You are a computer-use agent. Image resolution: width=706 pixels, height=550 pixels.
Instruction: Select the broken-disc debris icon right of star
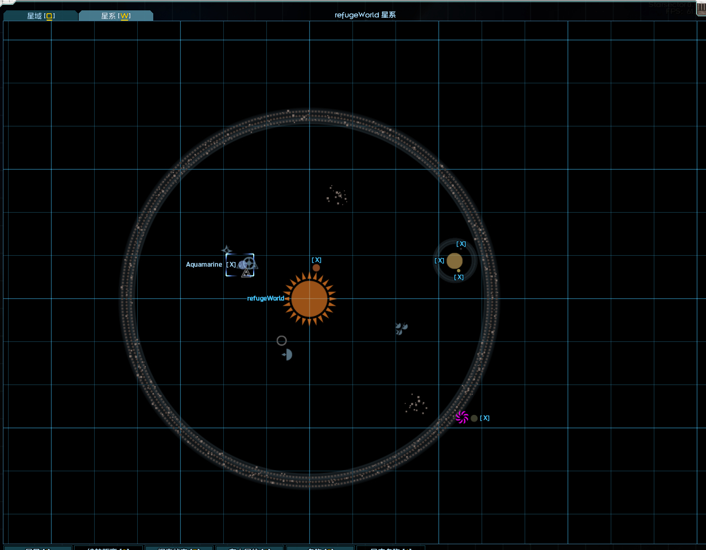401,328
